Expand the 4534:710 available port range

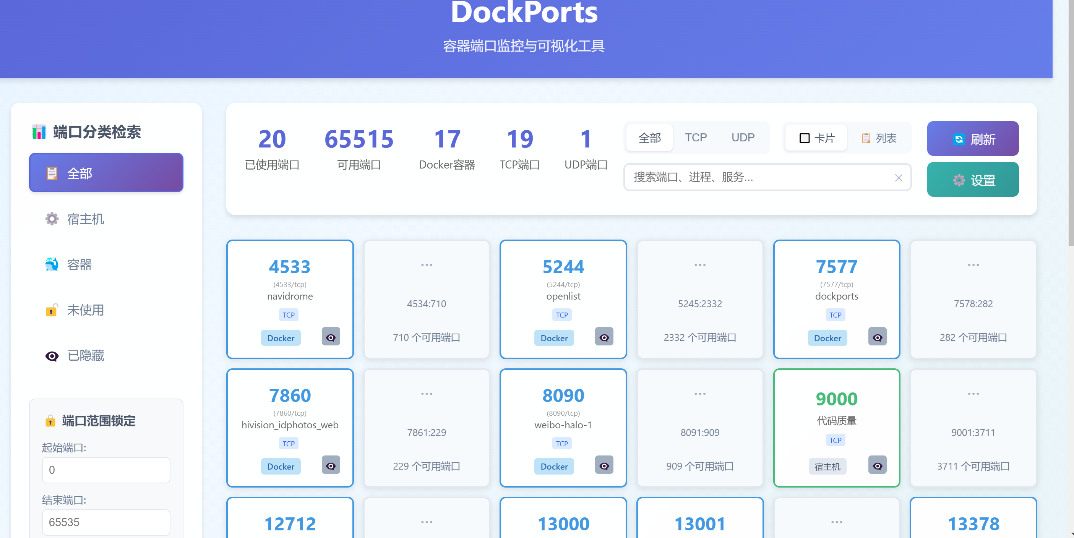(x=427, y=299)
